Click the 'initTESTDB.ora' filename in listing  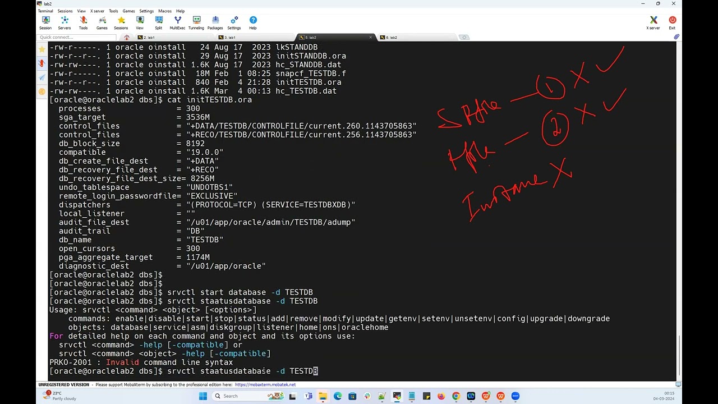309,82
